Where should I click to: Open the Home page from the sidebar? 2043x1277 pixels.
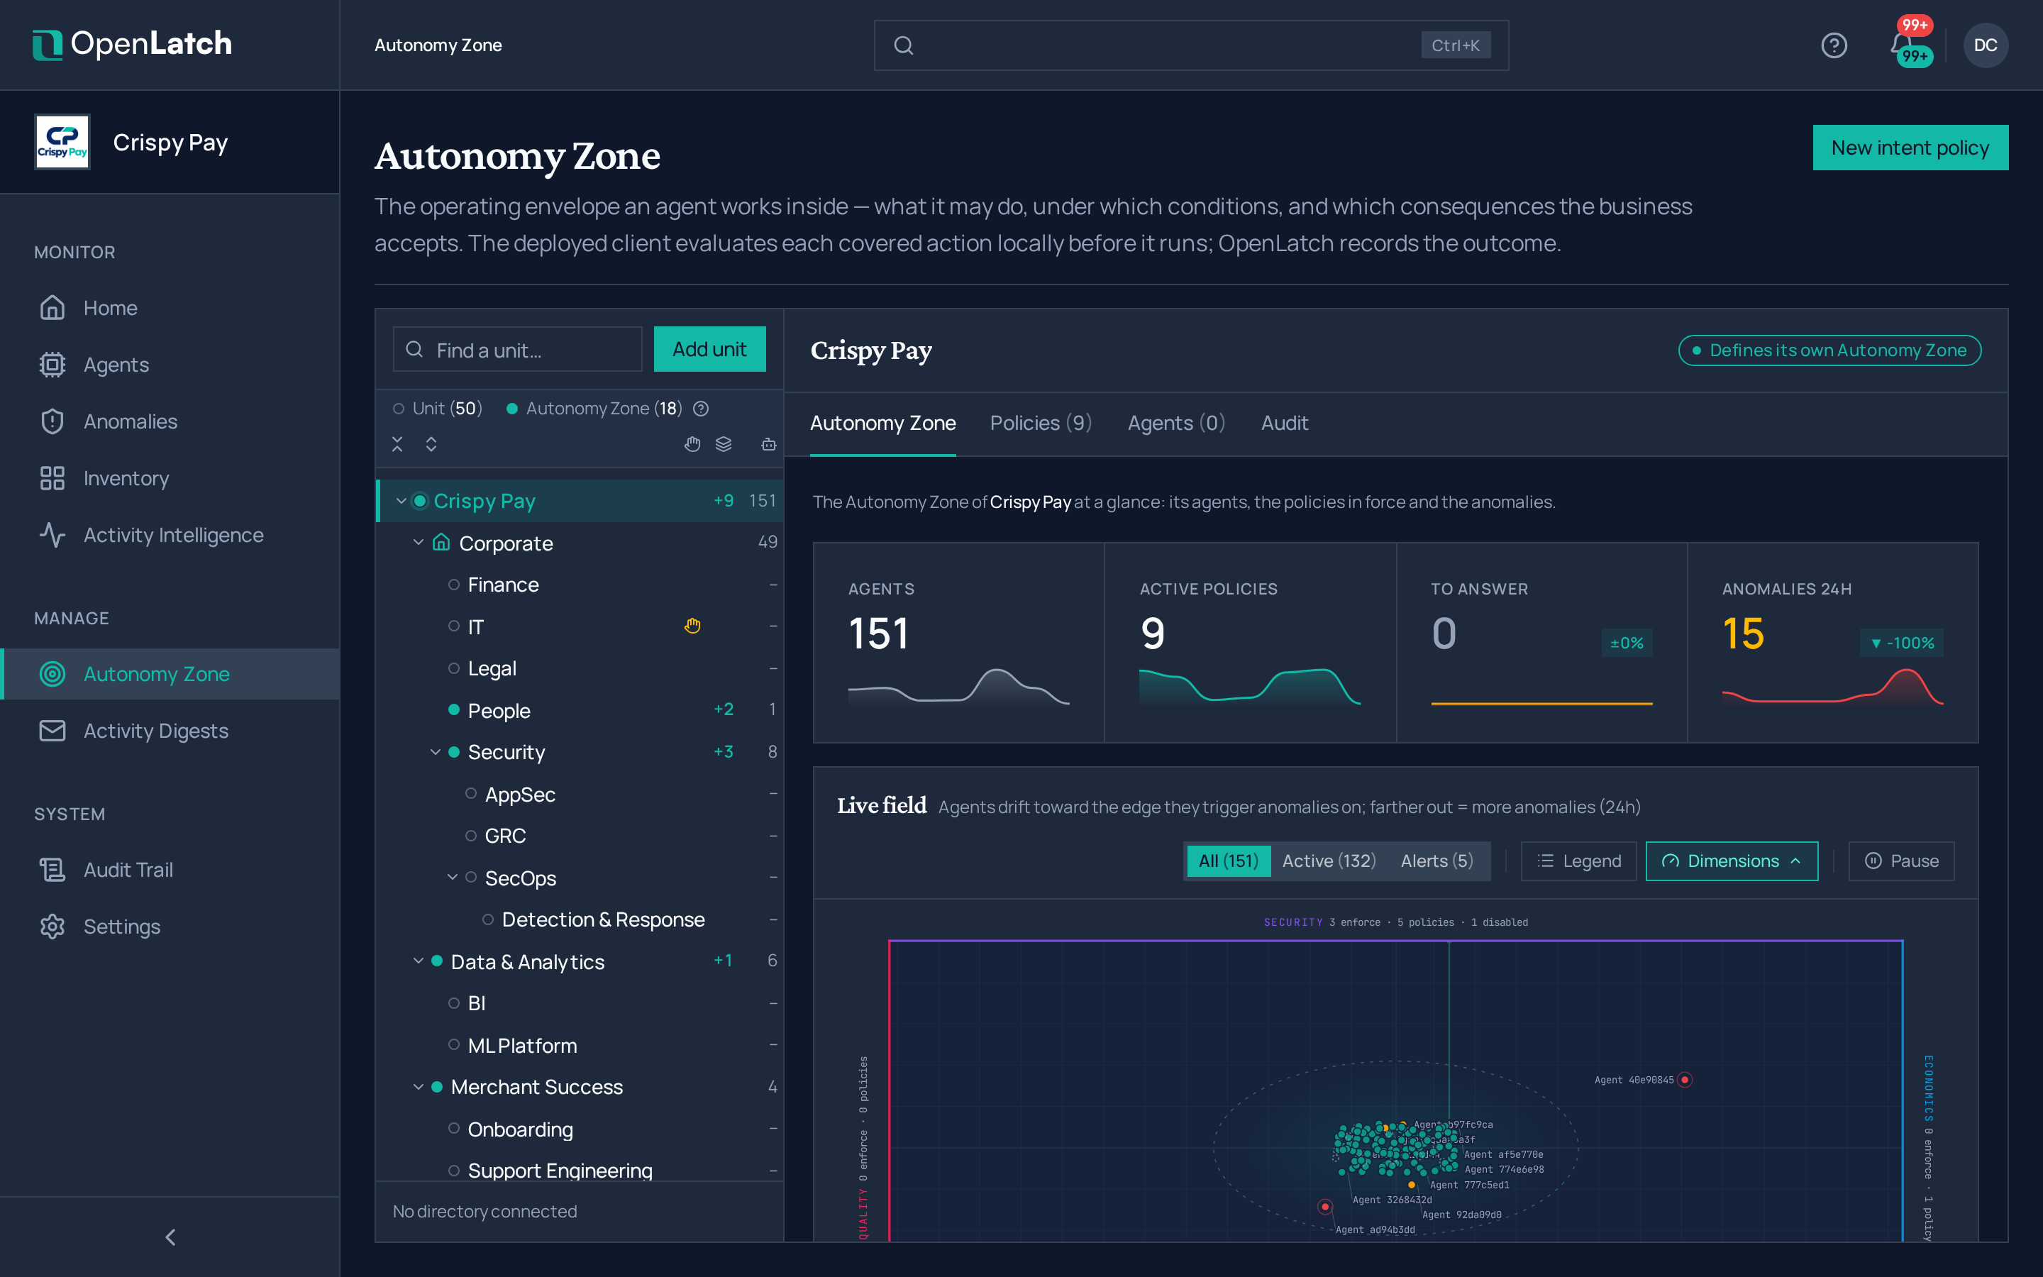(x=169, y=309)
